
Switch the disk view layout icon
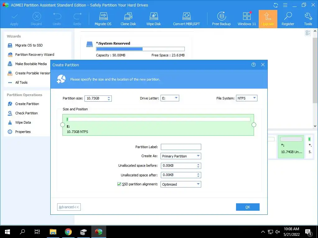point(308,33)
